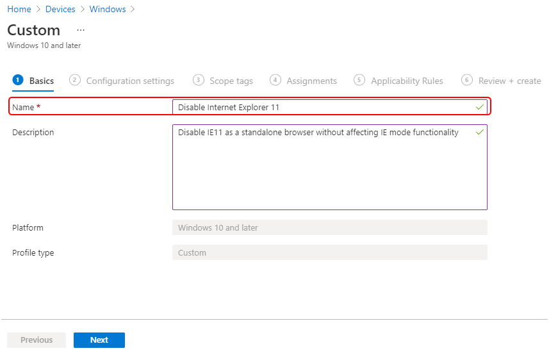Image resolution: width=549 pixels, height=353 pixels.
Task: Click the step 3 circle icon
Action: pos(198,80)
